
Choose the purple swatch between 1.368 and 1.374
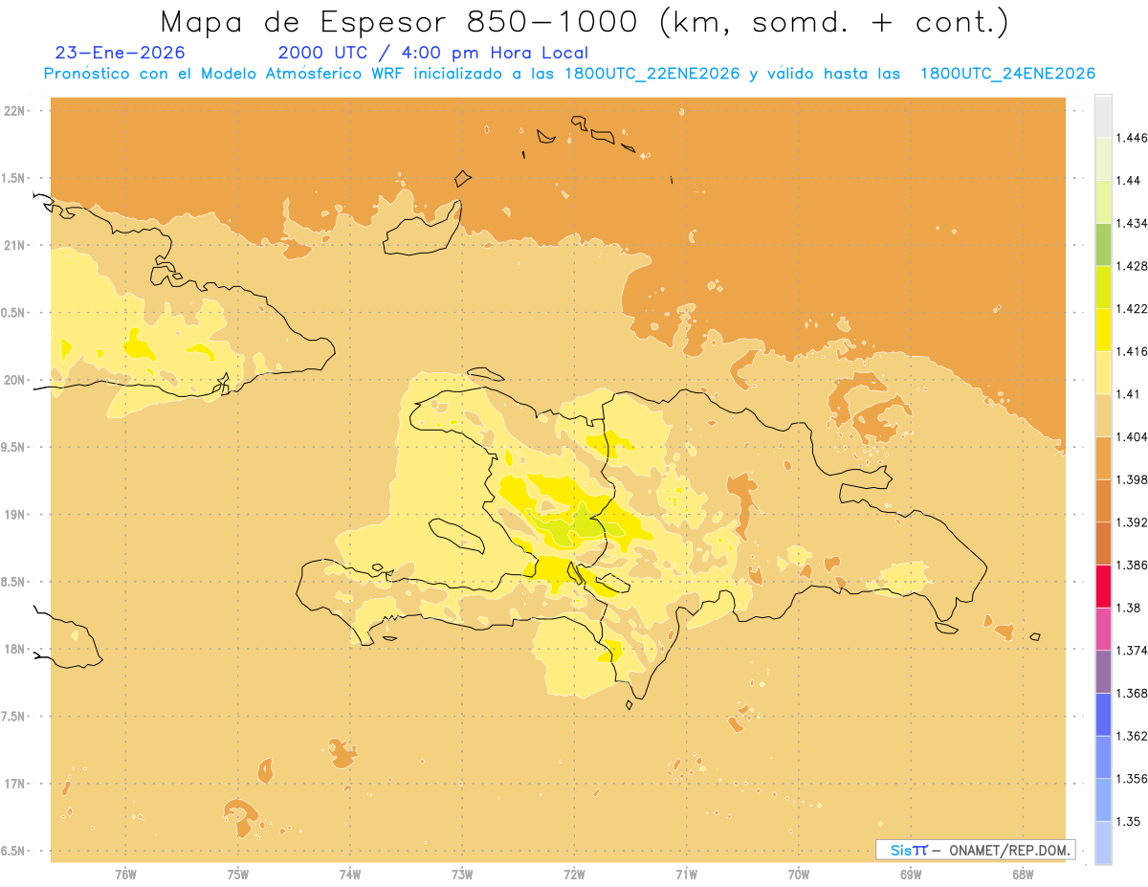pyautogui.click(x=1103, y=671)
